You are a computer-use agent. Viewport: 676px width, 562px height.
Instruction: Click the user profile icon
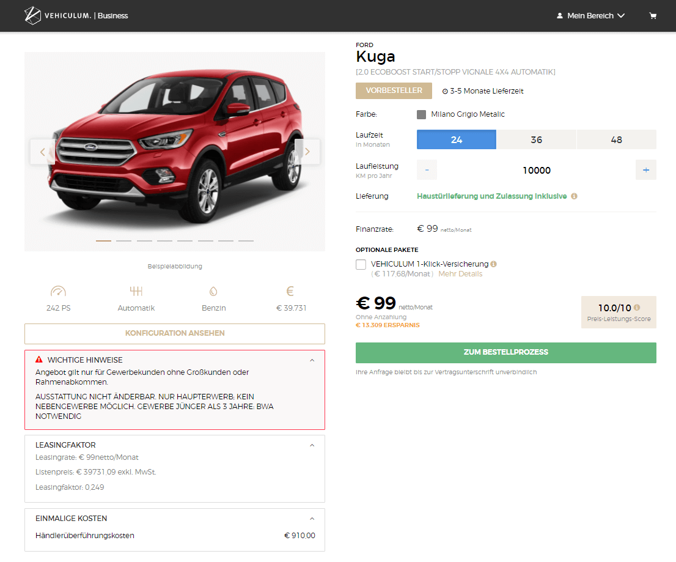pos(560,15)
